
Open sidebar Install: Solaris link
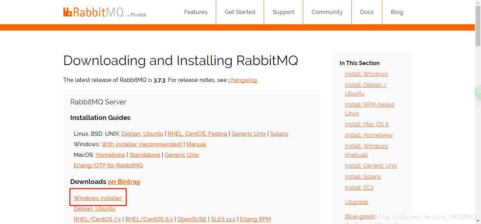(363, 177)
